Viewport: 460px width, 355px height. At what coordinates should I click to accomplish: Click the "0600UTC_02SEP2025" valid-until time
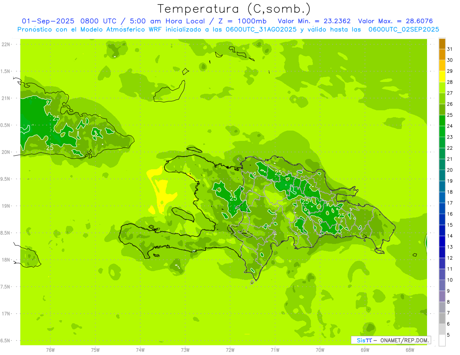click(404, 29)
